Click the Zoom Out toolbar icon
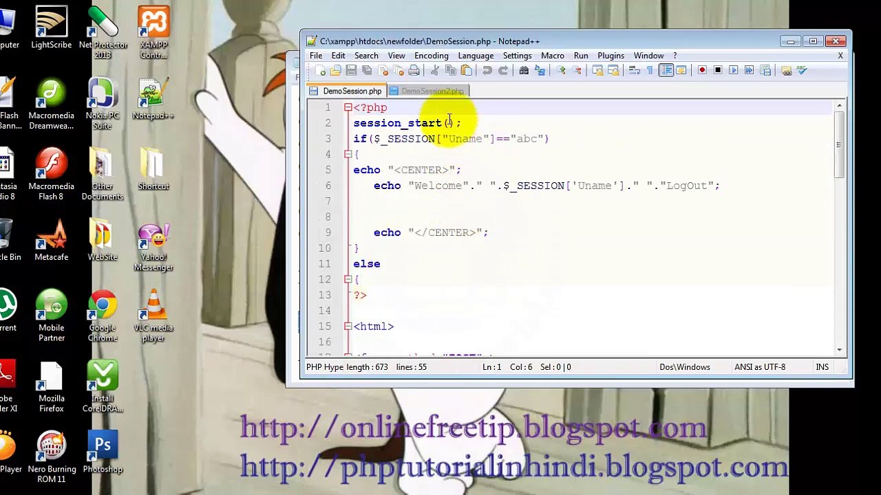Image resolution: width=881 pixels, height=495 pixels. [576, 70]
